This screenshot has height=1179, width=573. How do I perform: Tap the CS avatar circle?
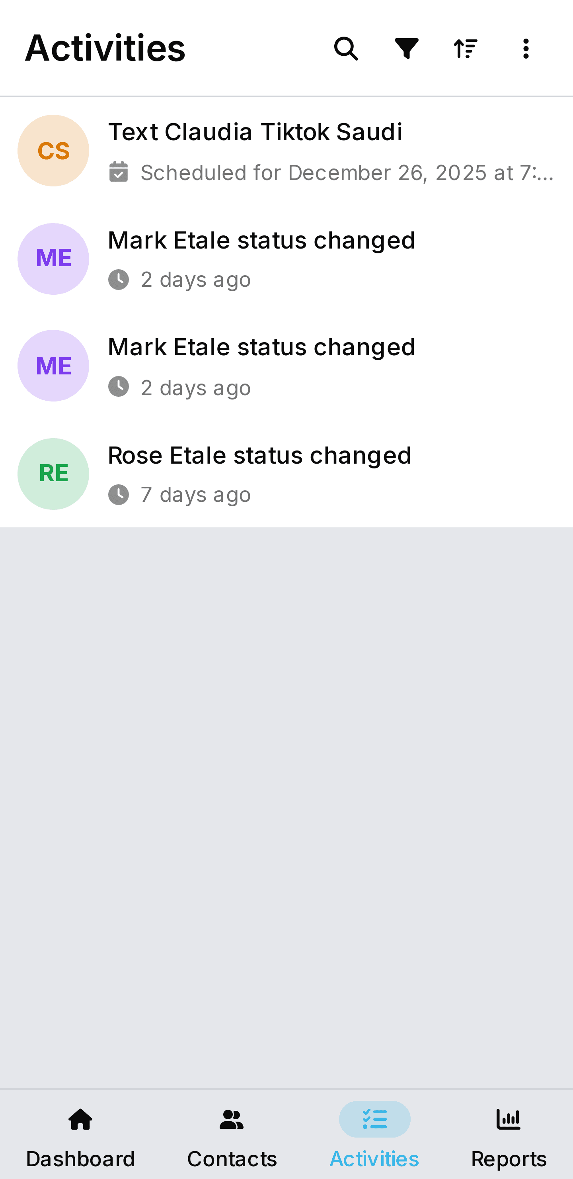[53, 151]
